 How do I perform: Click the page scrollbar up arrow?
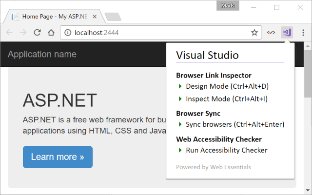pyautogui.click(x=308, y=46)
